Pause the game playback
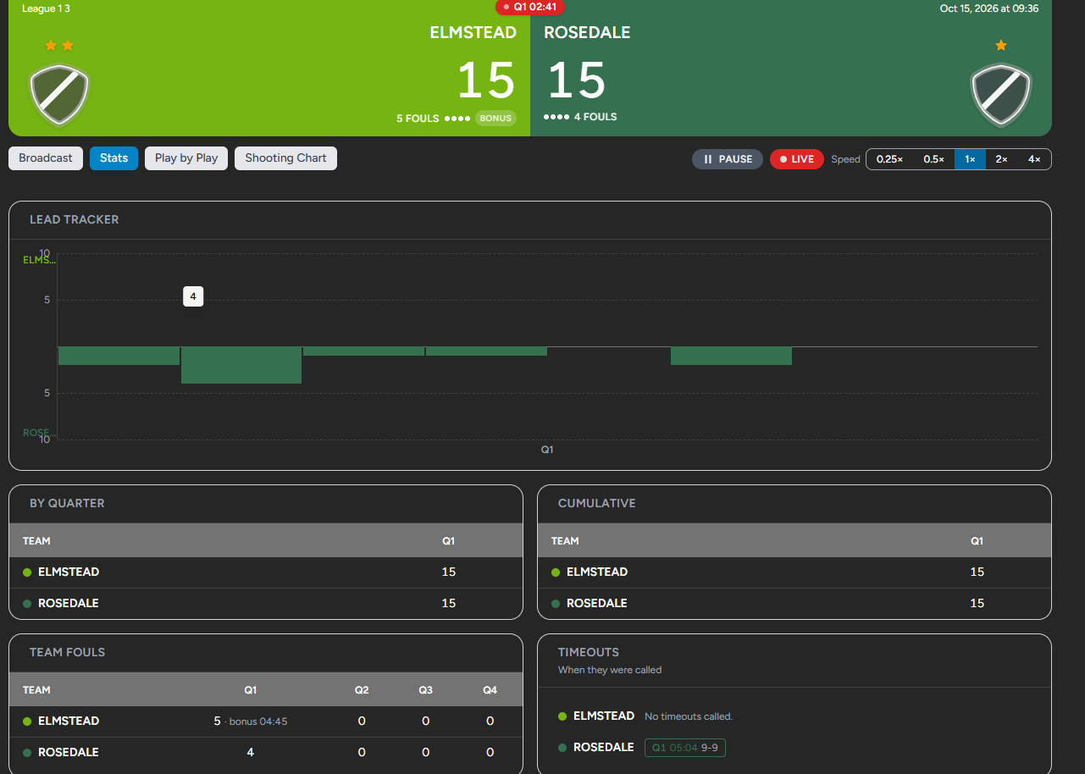This screenshot has height=774, width=1085. (x=728, y=159)
